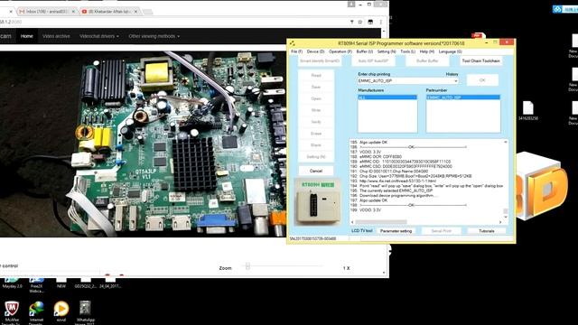Click the Smart Identify SmartID button
Screen dimensions: 578x325
320,60
